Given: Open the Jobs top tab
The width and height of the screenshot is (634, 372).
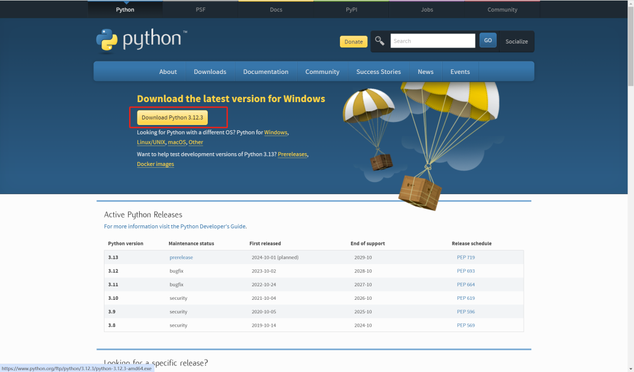Looking at the screenshot, I should (427, 10).
